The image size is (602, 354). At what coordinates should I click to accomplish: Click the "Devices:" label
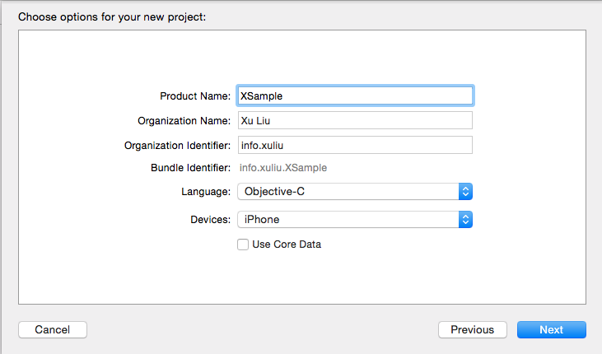click(x=209, y=220)
